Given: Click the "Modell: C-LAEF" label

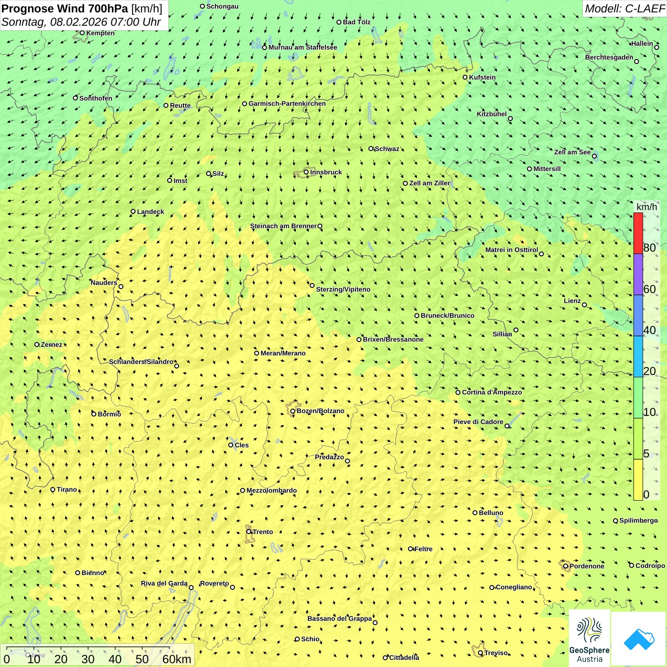Looking at the screenshot, I should click(624, 9).
